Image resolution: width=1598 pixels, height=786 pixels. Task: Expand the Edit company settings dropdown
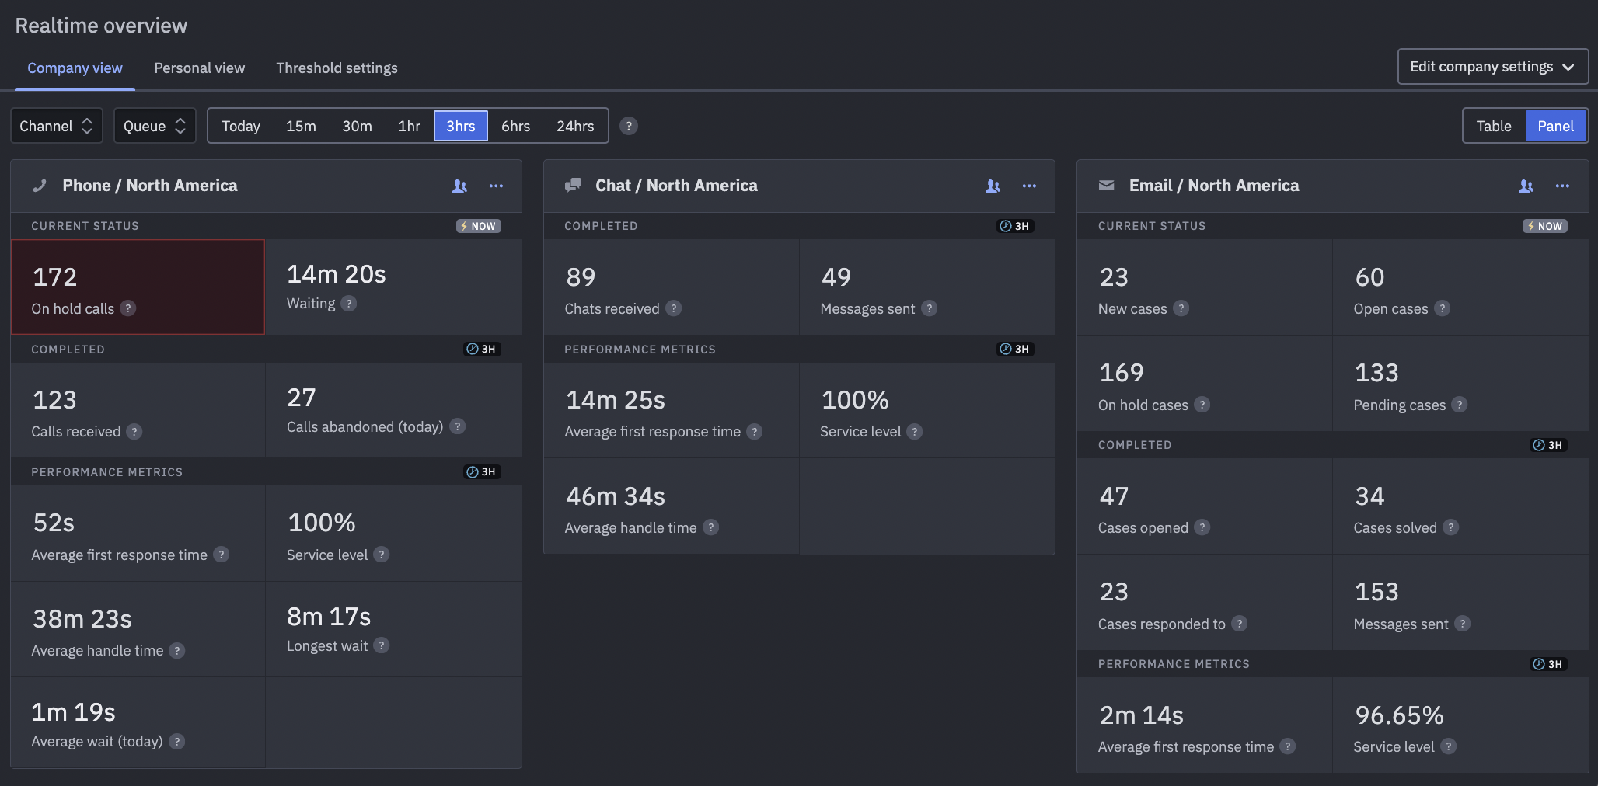pyautogui.click(x=1491, y=66)
